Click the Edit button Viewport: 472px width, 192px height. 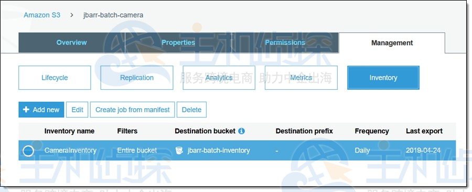(77, 110)
